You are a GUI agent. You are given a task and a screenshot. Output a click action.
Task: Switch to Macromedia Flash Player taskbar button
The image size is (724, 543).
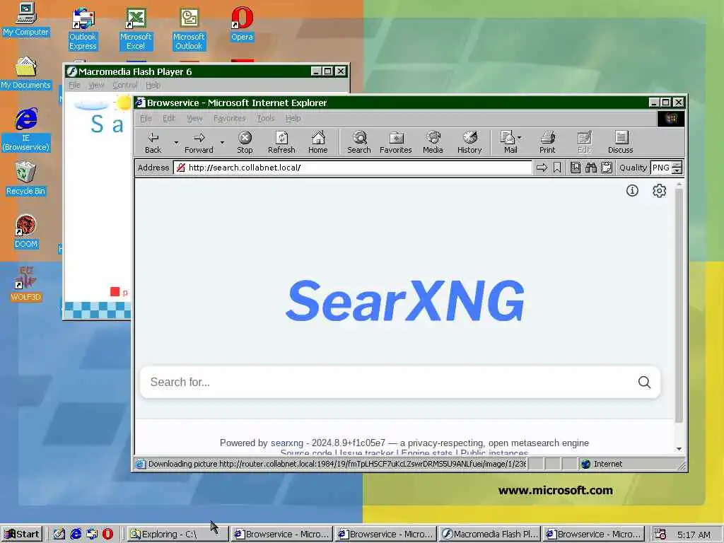click(489, 535)
